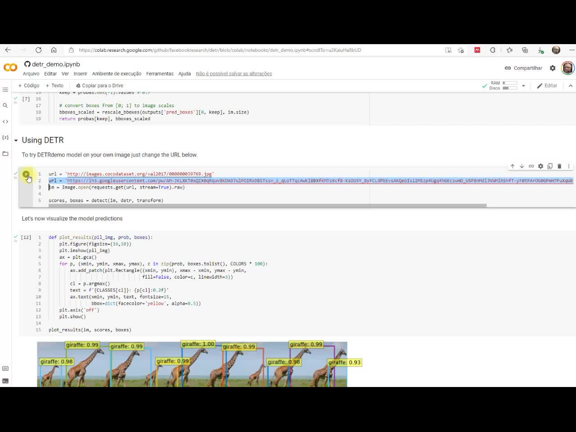Open the browser read aloud icon

(448, 50)
